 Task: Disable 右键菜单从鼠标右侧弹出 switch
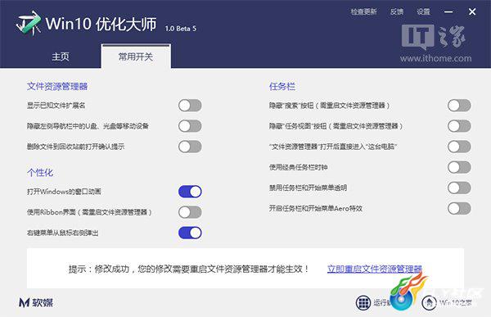[190, 233]
